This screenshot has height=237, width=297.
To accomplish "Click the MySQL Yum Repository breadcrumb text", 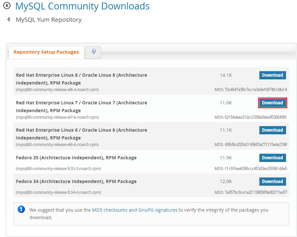I will click(49, 20).
